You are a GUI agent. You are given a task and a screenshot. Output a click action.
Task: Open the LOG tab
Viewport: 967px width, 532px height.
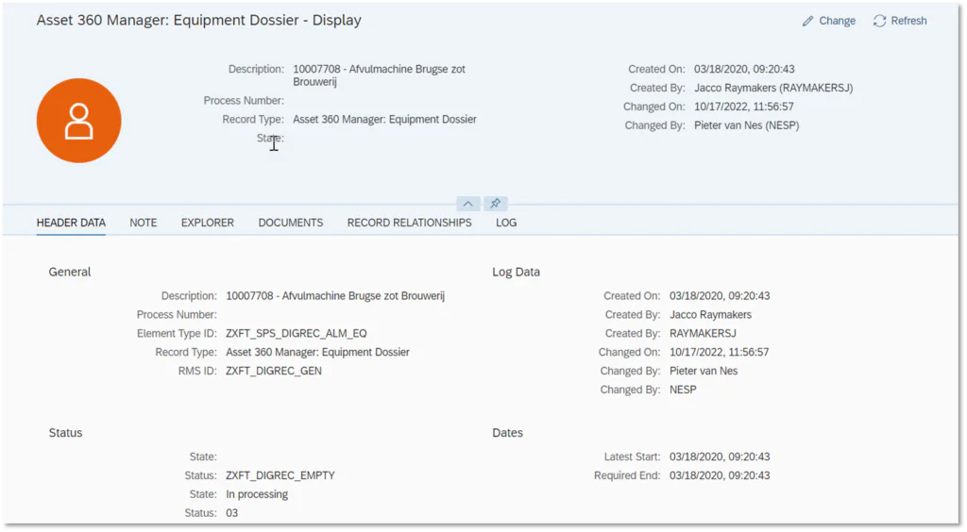[506, 223]
